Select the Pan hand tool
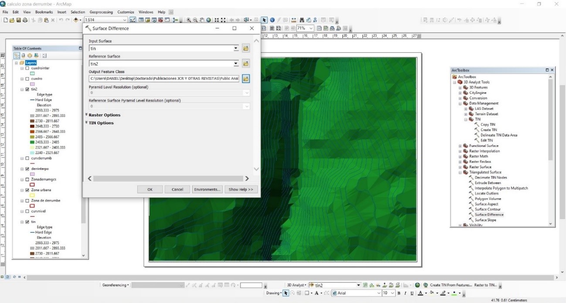Screen dimensions: 566x303 (202, 20)
